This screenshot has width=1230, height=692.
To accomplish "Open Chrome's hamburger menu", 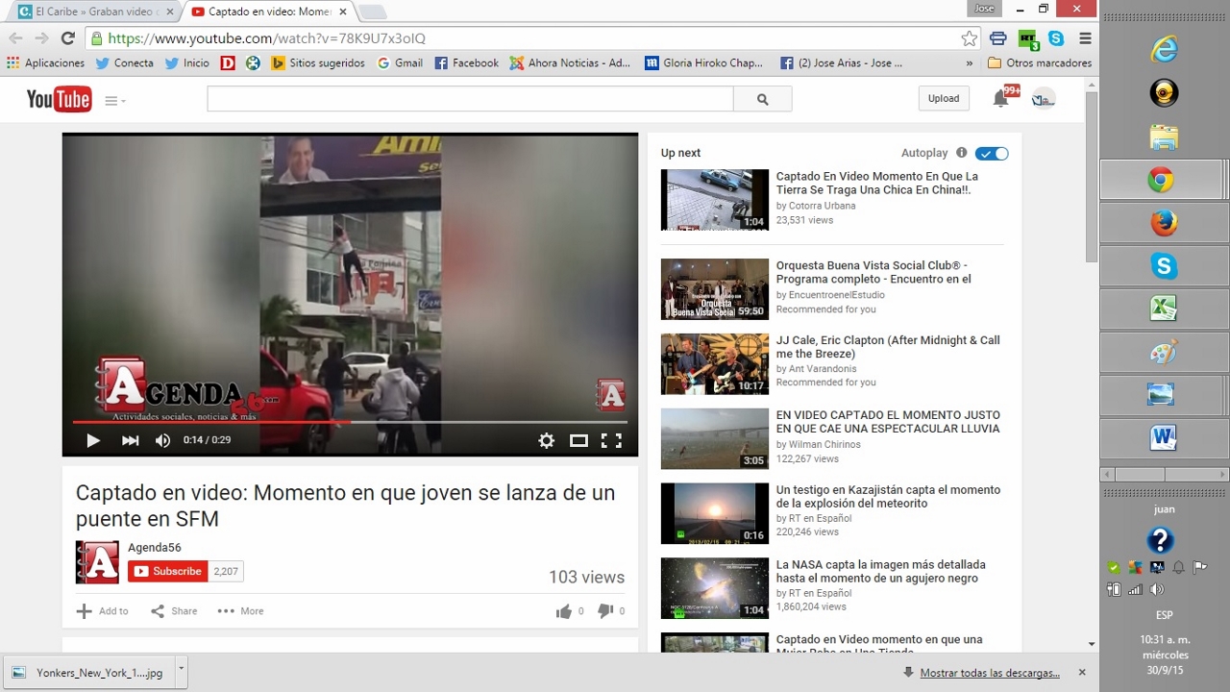I will pyautogui.click(x=1085, y=38).
